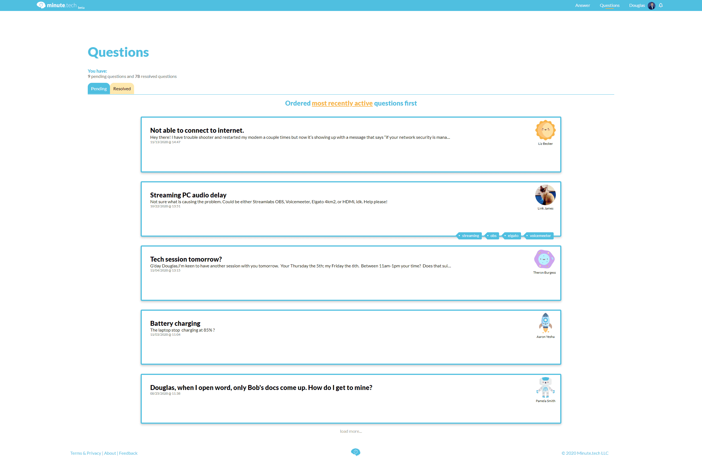Click the notification bell icon

(661, 5)
